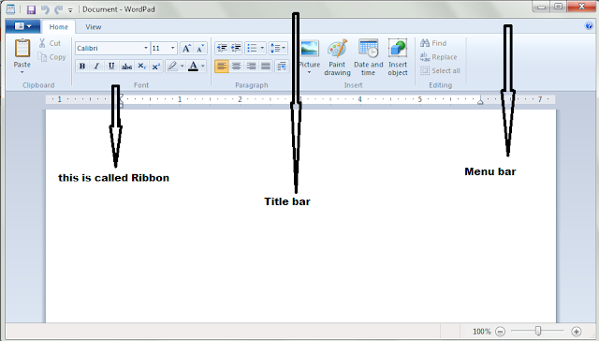Viewport: 599px width, 341px height.
Task: Open the WordPad file menu button
Action: [22, 26]
